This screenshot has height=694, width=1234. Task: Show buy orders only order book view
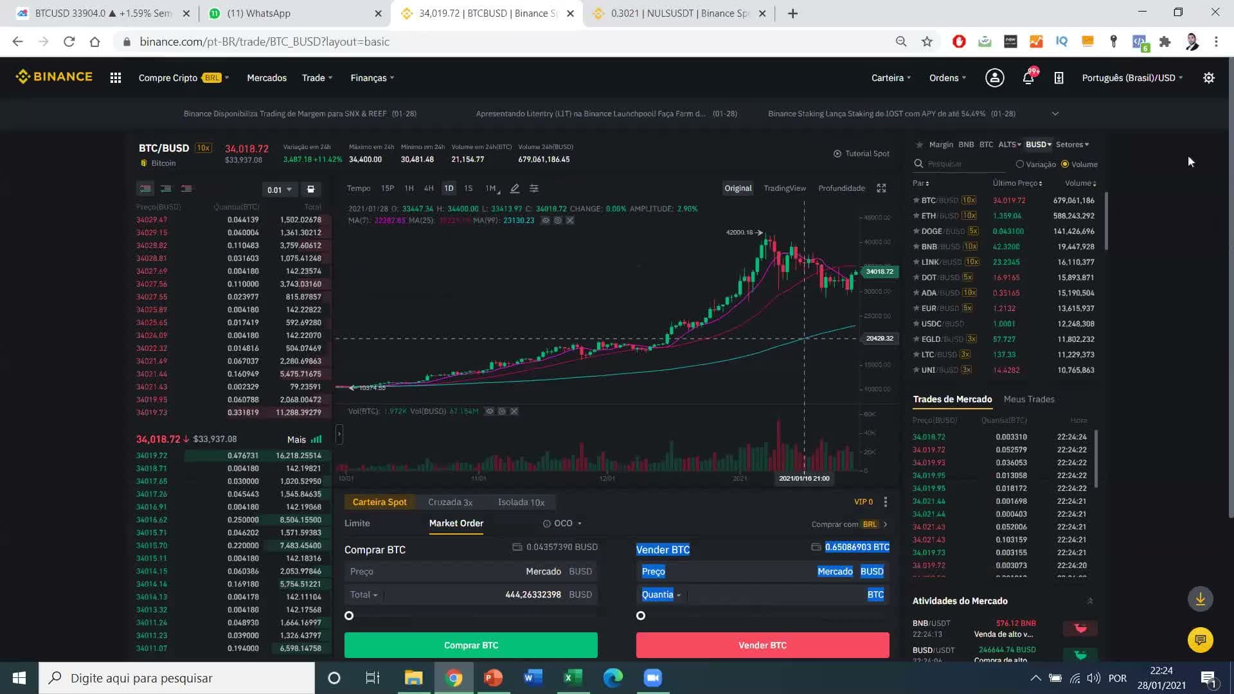tap(166, 189)
